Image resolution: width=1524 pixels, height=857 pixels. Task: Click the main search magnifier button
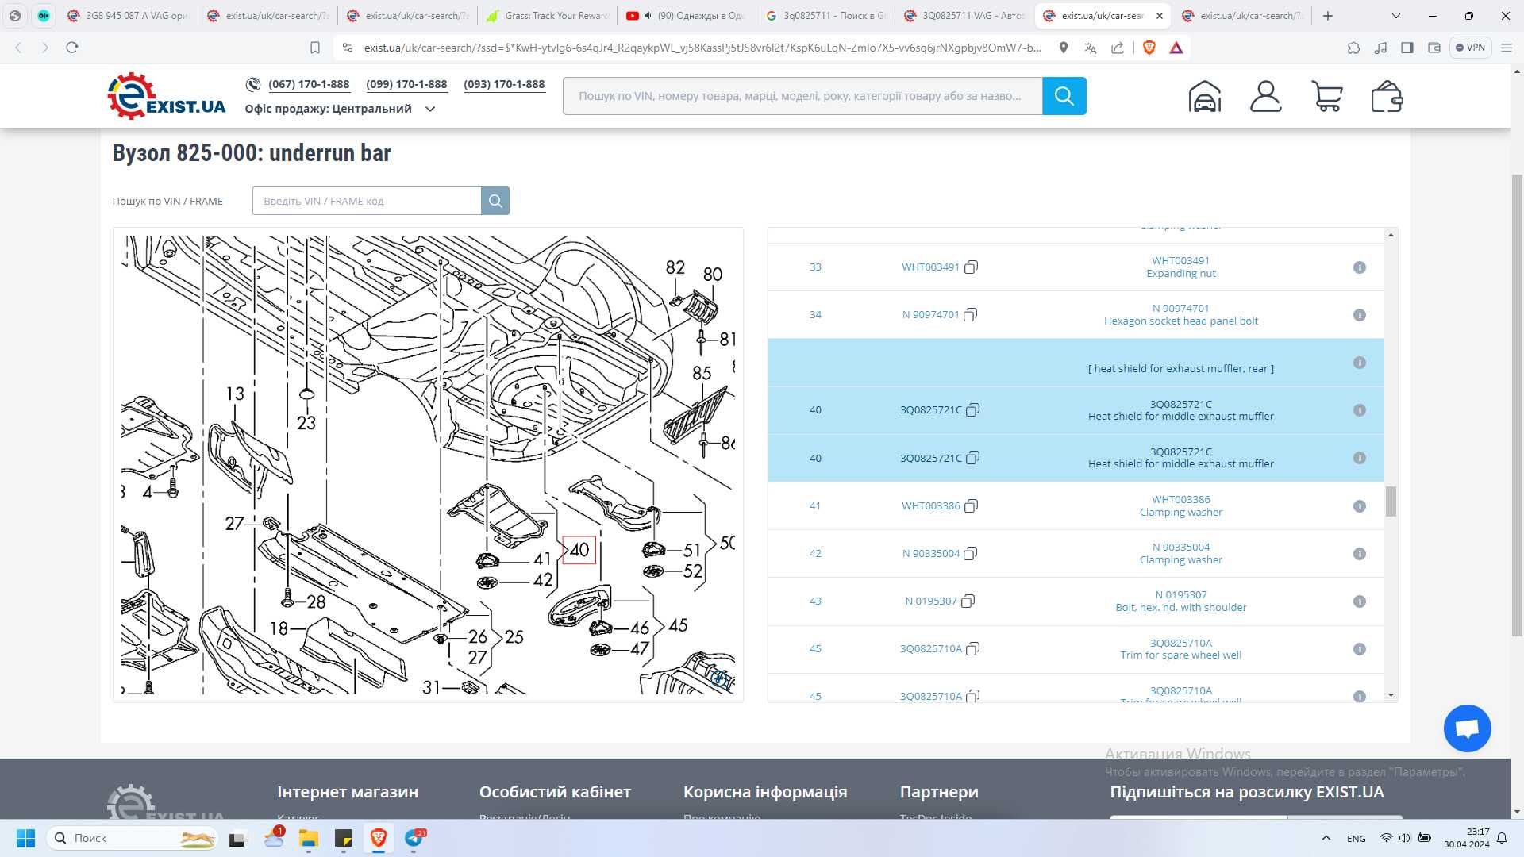click(x=1064, y=96)
